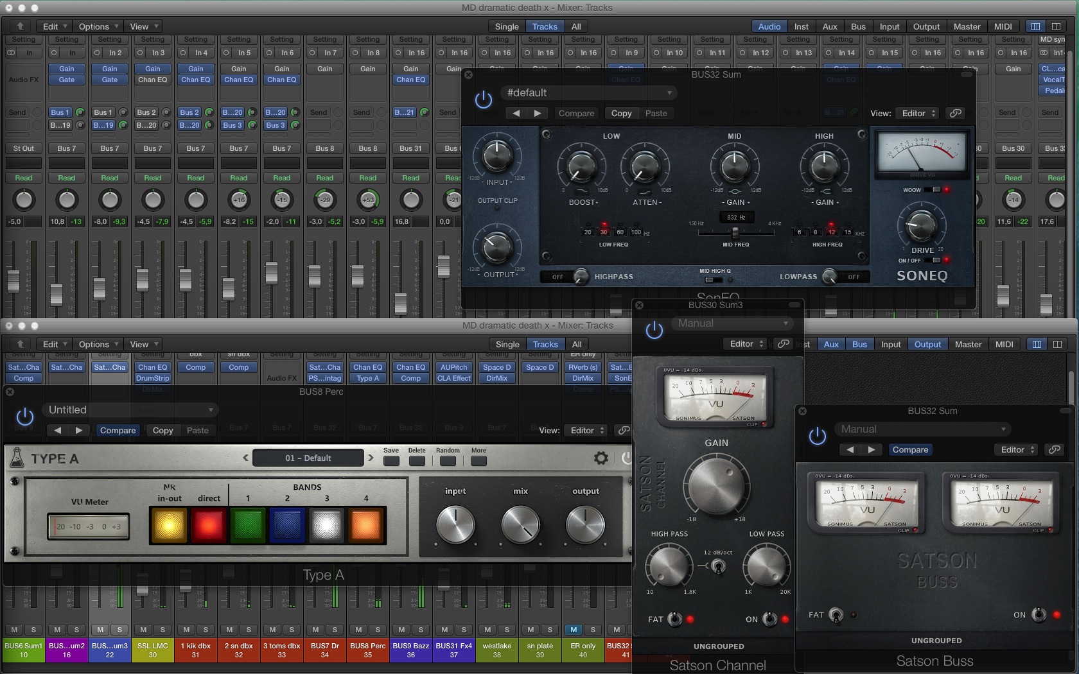
Task: Open the View menu in the bottom mixer
Action: pos(144,344)
